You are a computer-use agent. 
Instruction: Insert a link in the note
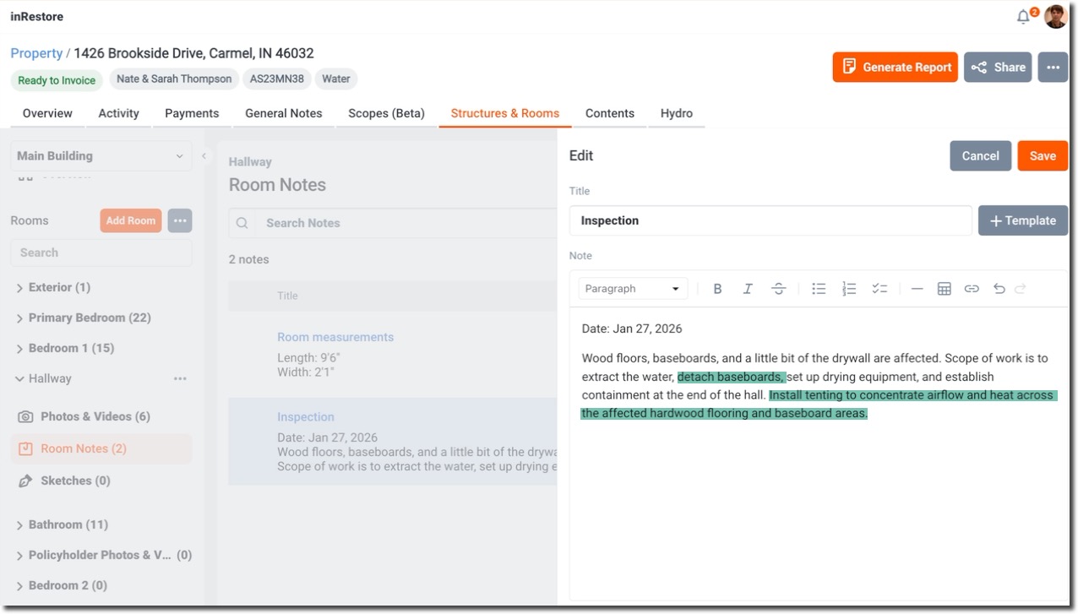pyautogui.click(x=972, y=289)
